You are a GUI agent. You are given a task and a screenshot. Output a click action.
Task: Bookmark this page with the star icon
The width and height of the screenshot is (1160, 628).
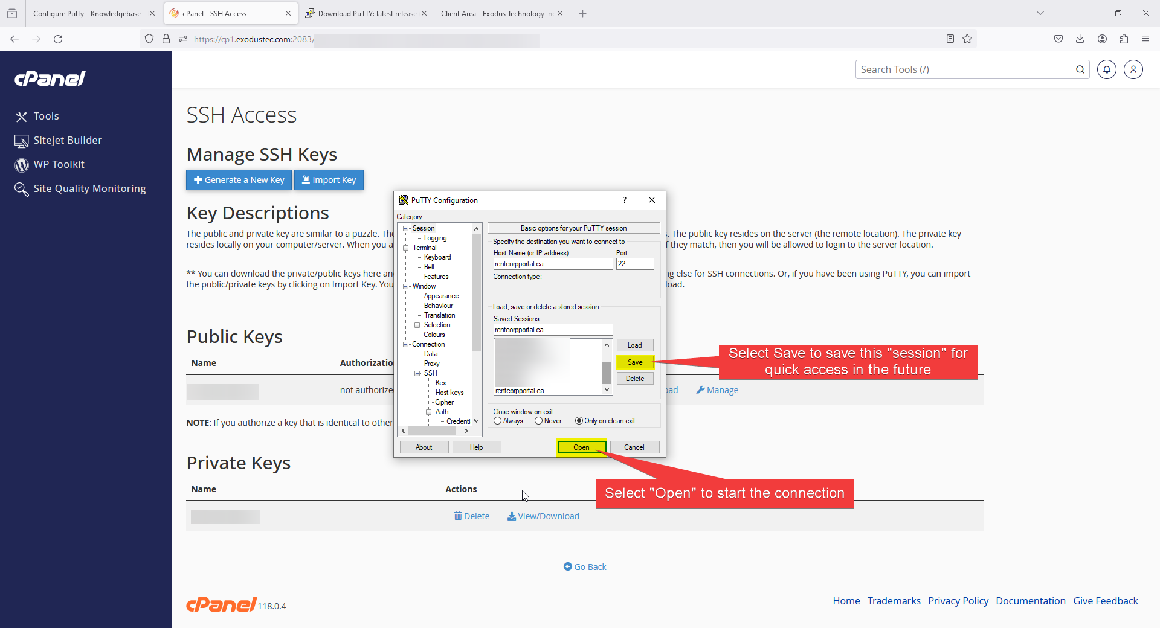(967, 39)
